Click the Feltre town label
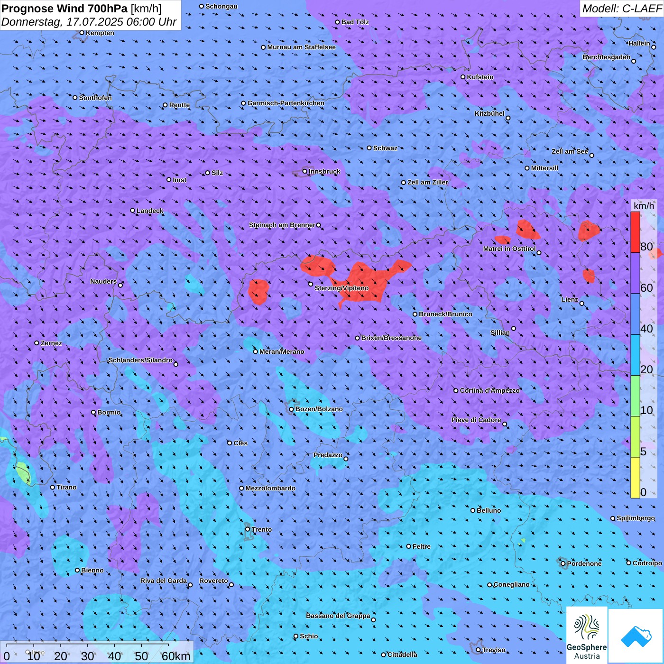The width and height of the screenshot is (664, 664). point(421,546)
